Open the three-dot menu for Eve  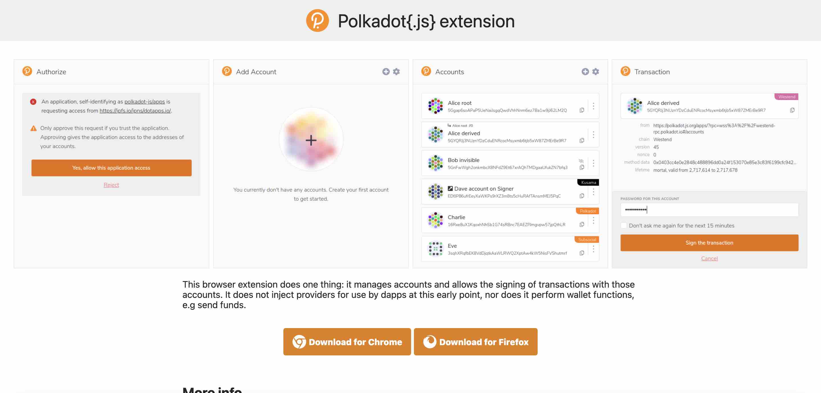tap(593, 249)
